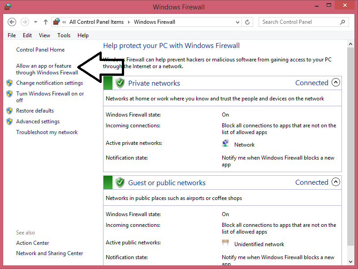
Task: Open Action Center link
Action: pos(32,243)
